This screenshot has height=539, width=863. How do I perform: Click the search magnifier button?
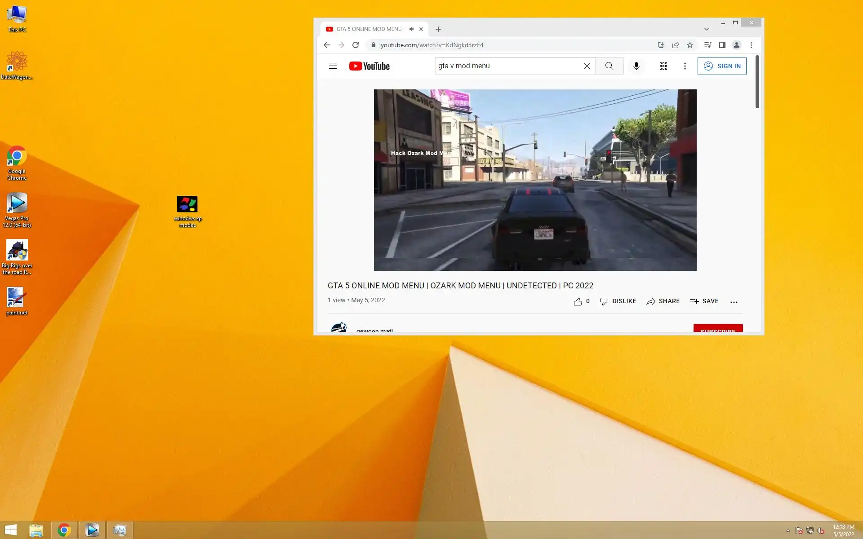coord(609,66)
